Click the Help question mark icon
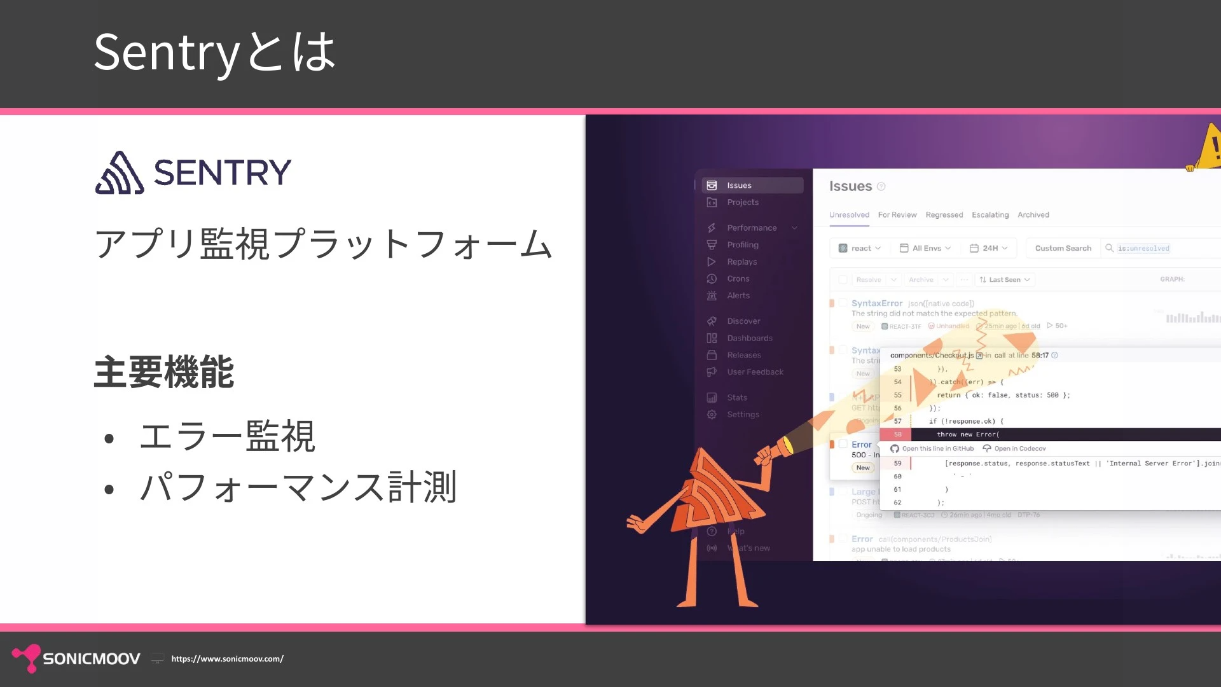Viewport: 1221px width, 687px height. 712,531
